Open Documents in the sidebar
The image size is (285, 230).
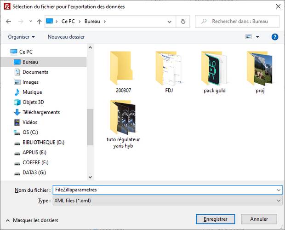click(35, 72)
